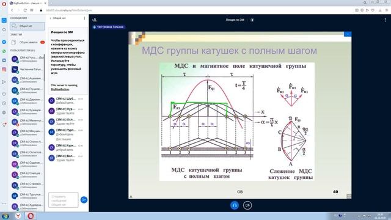Open history clock in Opera sidebar

pos(4,103)
